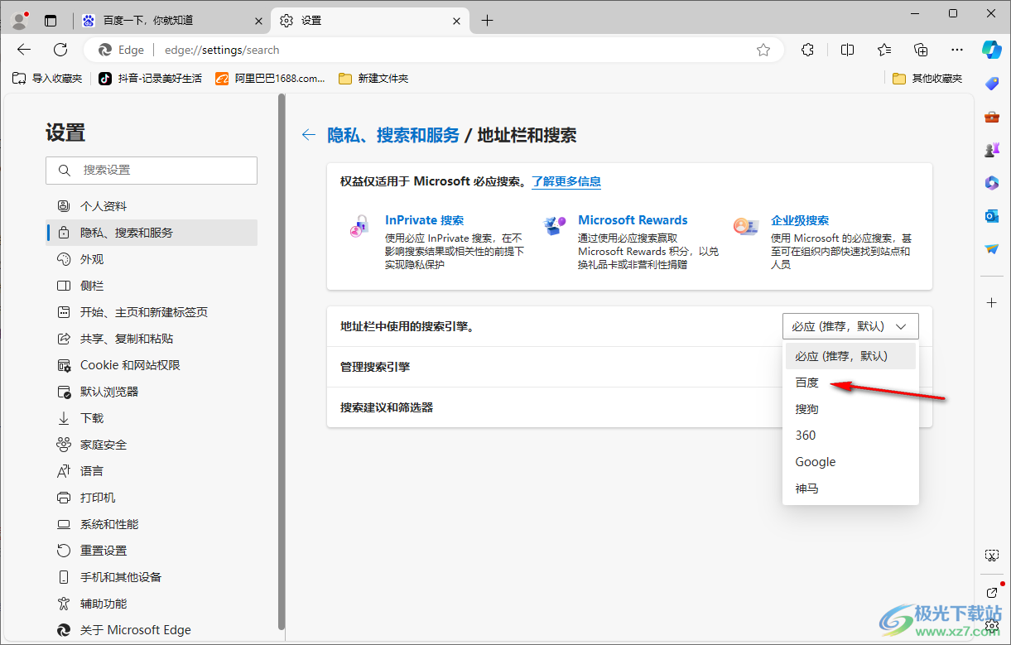Open 导入收藏夹 bookmark
The image size is (1011, 645).
click(x=48, y=79)
